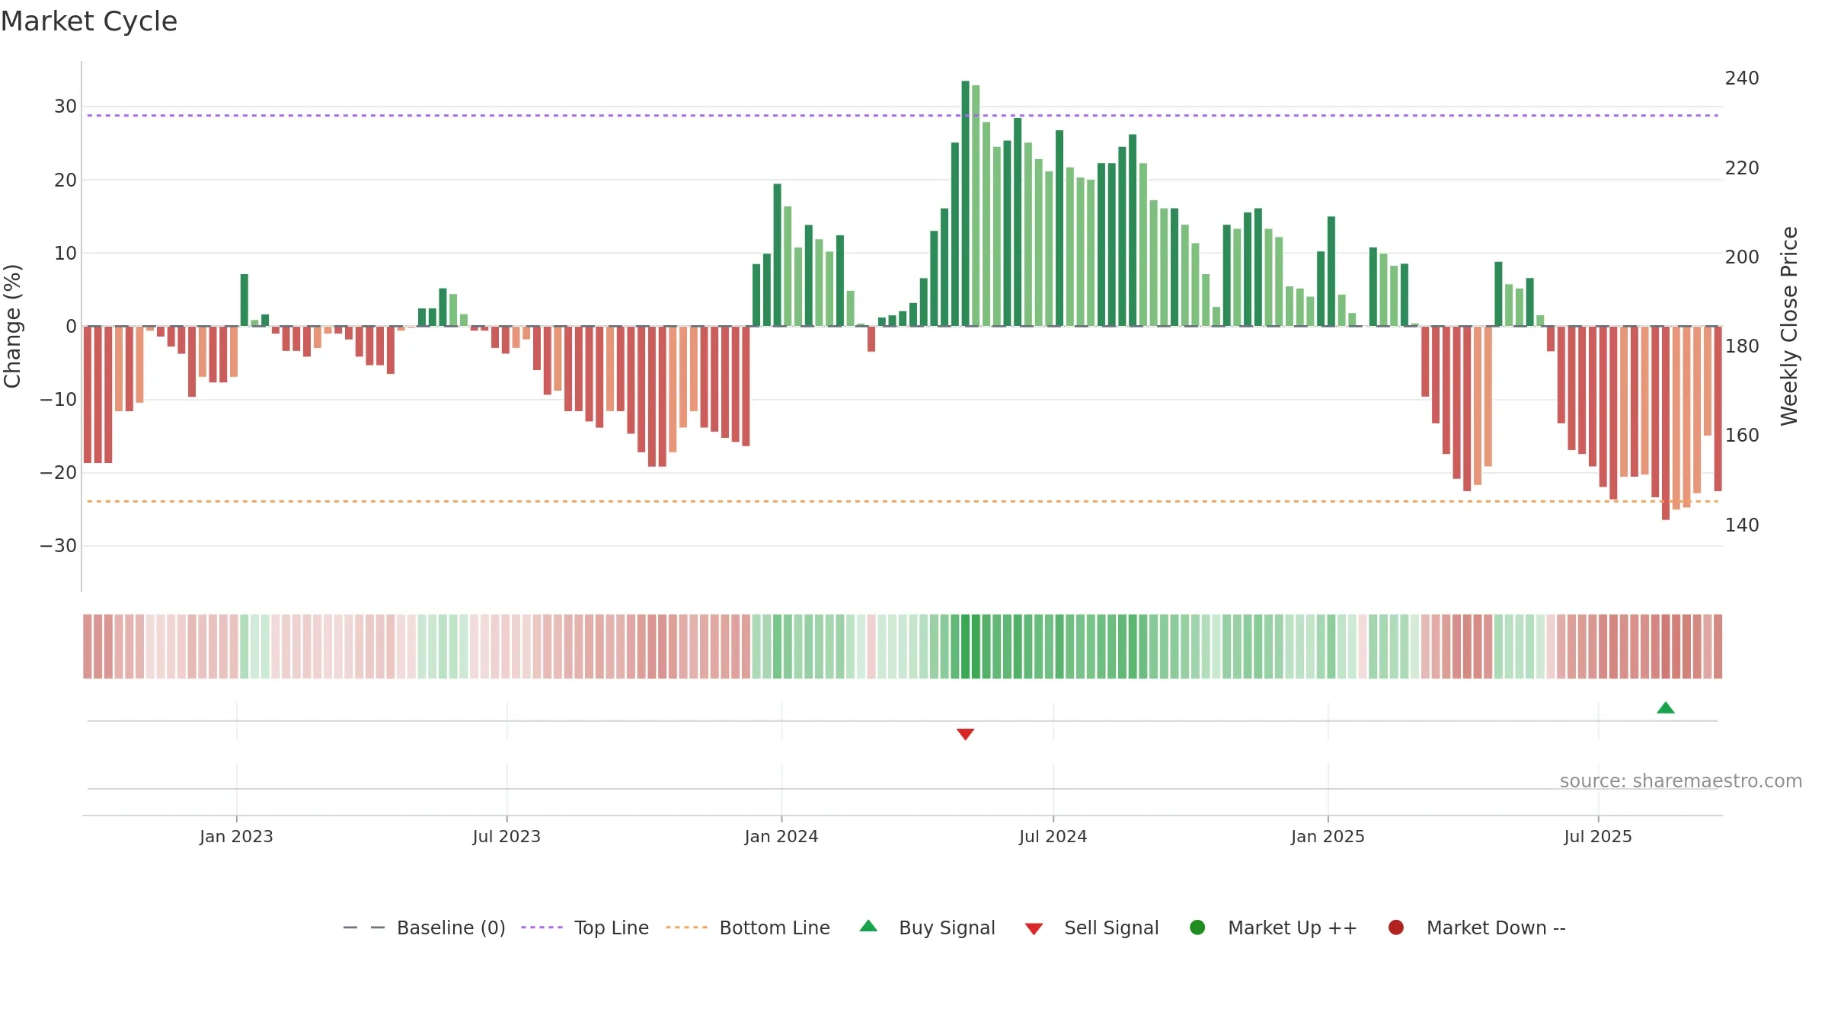Click the Jul 2024 x-axis label
The image size is (1828, 1028).
click(x=1053, y=837)
